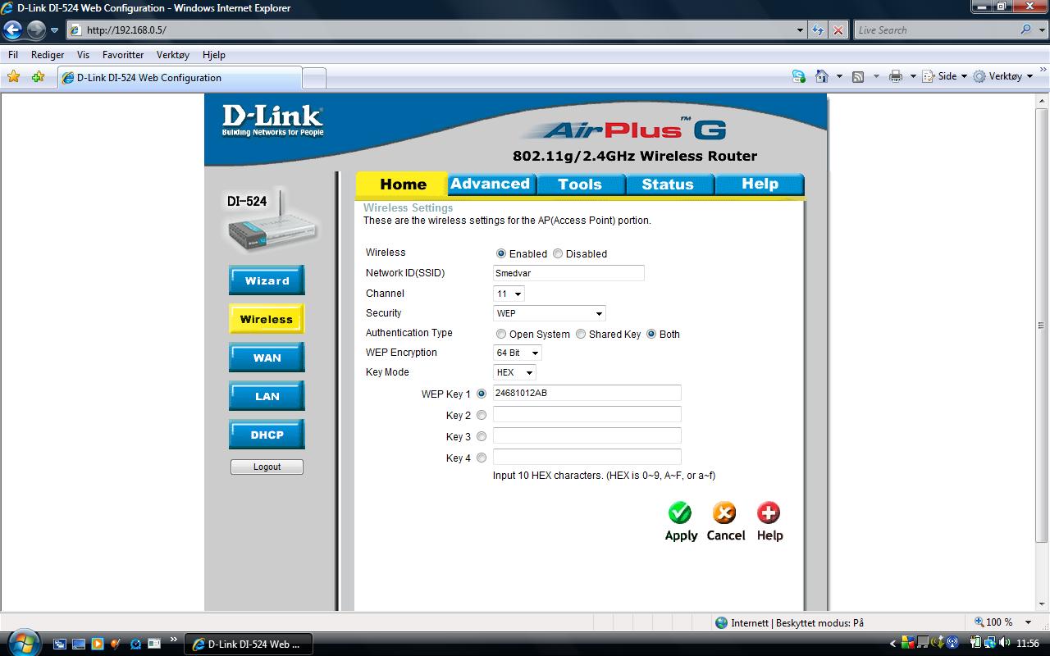Image resolution: width=1050 pixels, height=656 pixels.
Task: Click the Wizard sidebar button
Action: [267, 280]
